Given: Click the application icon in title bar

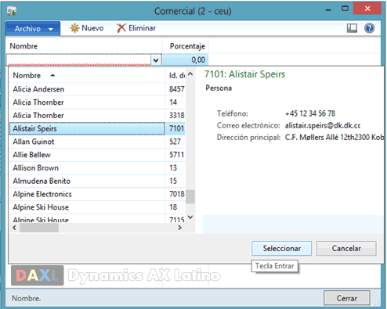Looking at the screenshot, I should 12,11.
